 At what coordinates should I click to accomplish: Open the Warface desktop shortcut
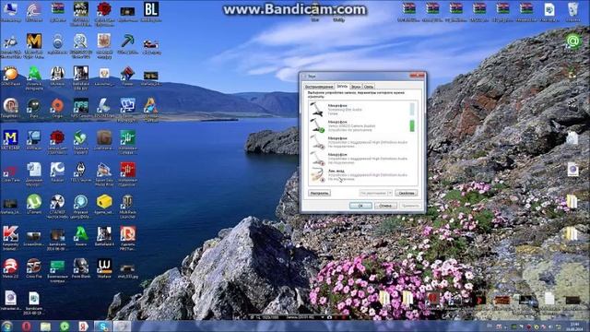point(104,268)
